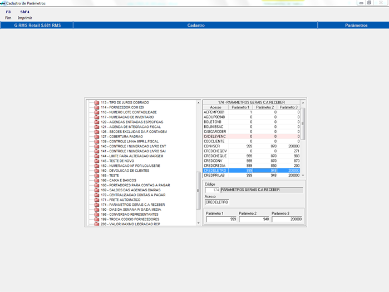This screenshot has width=389, height=292.
Task: Click folder icon of 150 - NUMERACAO NF POR LOJA/SERIE
Action: (97, 166)
